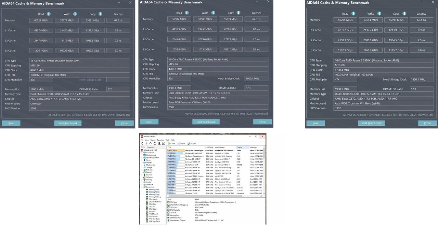Expand the Motherboard tree node
Image resolution: width=438 pixels, height=226 pixels.
[x=142, y=155]
